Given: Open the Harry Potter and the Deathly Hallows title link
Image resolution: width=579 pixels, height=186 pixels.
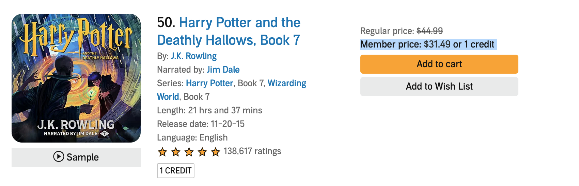Looking at the screenshot, I should [229, 31].
